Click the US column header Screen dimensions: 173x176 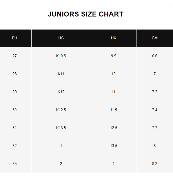(x=61, y=38)
